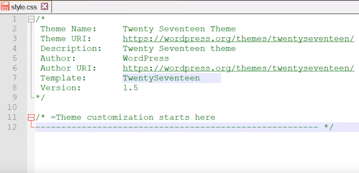Close the style.css tab

[x=44, y=7]
